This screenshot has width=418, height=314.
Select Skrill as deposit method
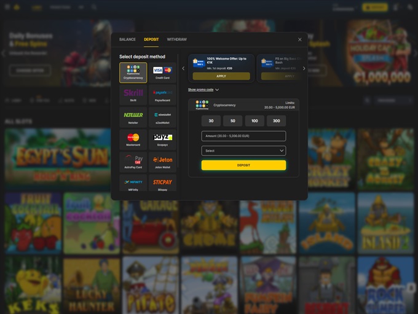(x=133, y=95)
